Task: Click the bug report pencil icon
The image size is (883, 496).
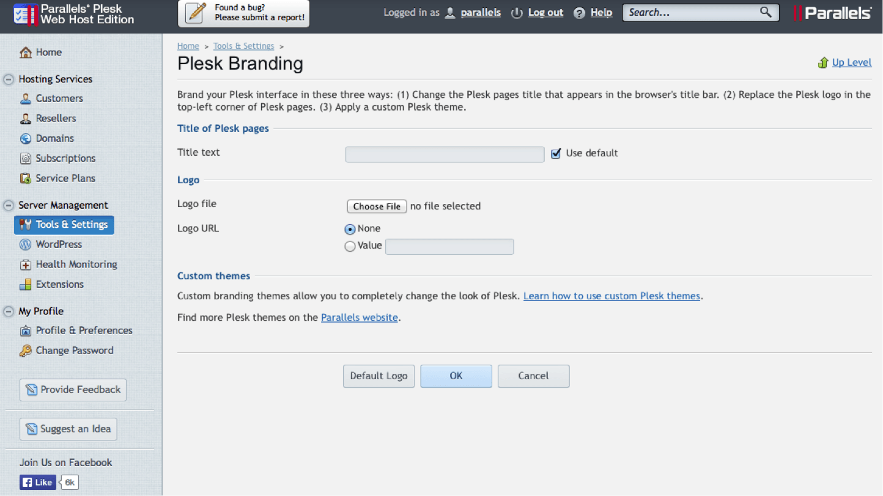Action: tap(196, 13)
